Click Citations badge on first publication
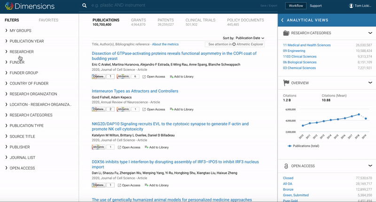Viewport: 376px width, 202px height. (98, 76)
